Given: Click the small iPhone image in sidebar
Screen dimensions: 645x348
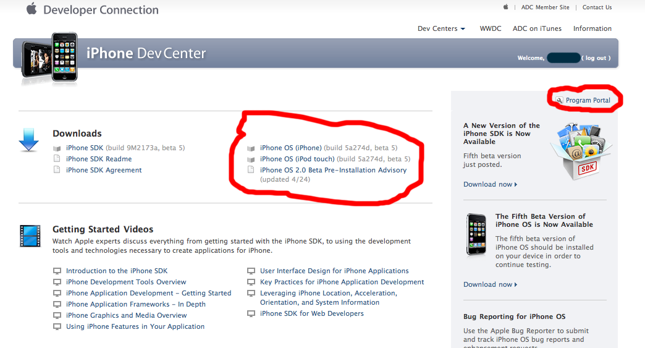Looking at the screenshot, I should coord(476,234).
